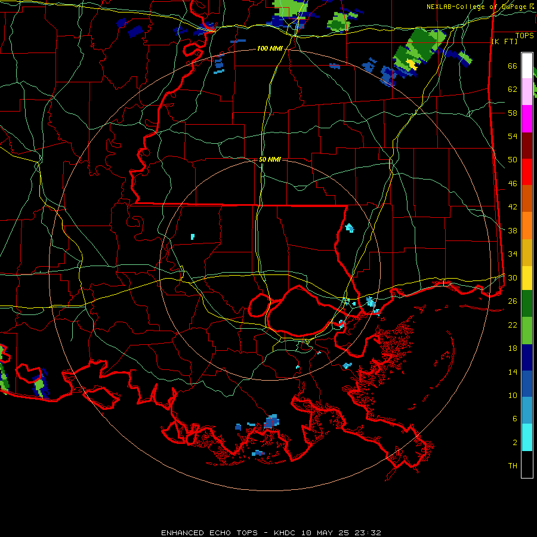Click the "100 NMI" range ring label
The height and width of the screenshot is (537, 537).
[x=270, y=49]
